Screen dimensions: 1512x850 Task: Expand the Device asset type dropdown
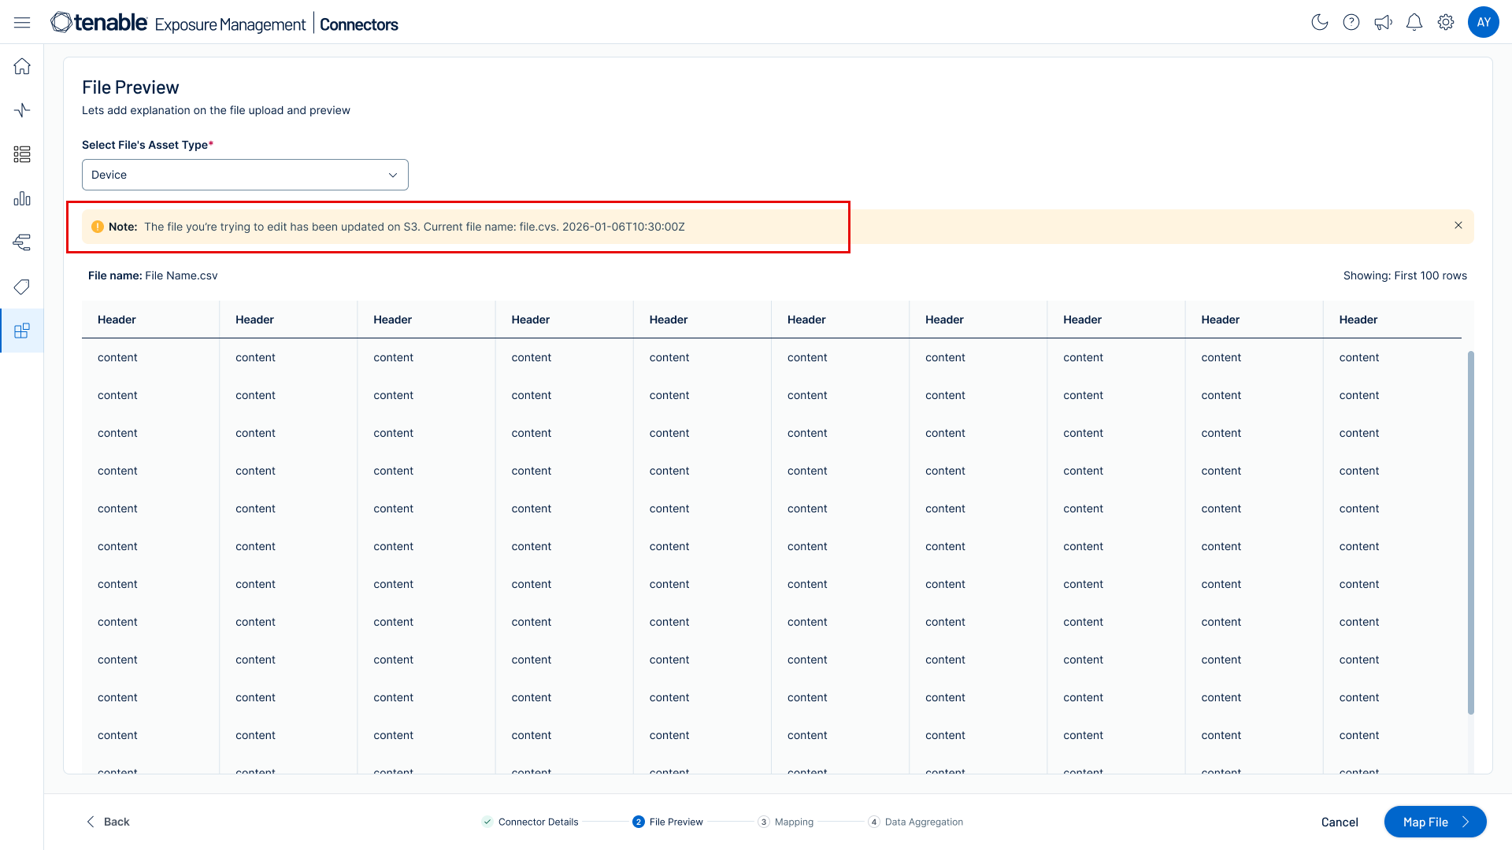pos(245,175)
